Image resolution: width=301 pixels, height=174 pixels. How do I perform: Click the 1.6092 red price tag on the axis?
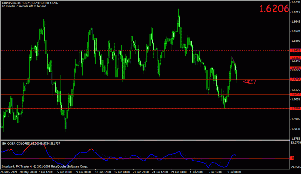pyautogui.click(x=296, y=94)
